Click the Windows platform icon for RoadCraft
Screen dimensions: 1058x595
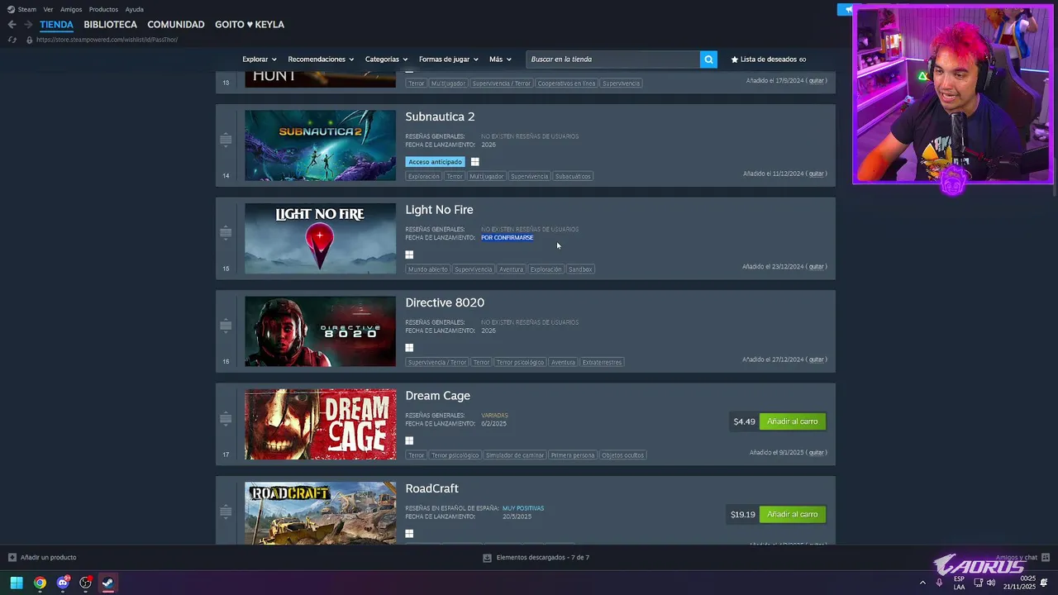pos(409,534)
